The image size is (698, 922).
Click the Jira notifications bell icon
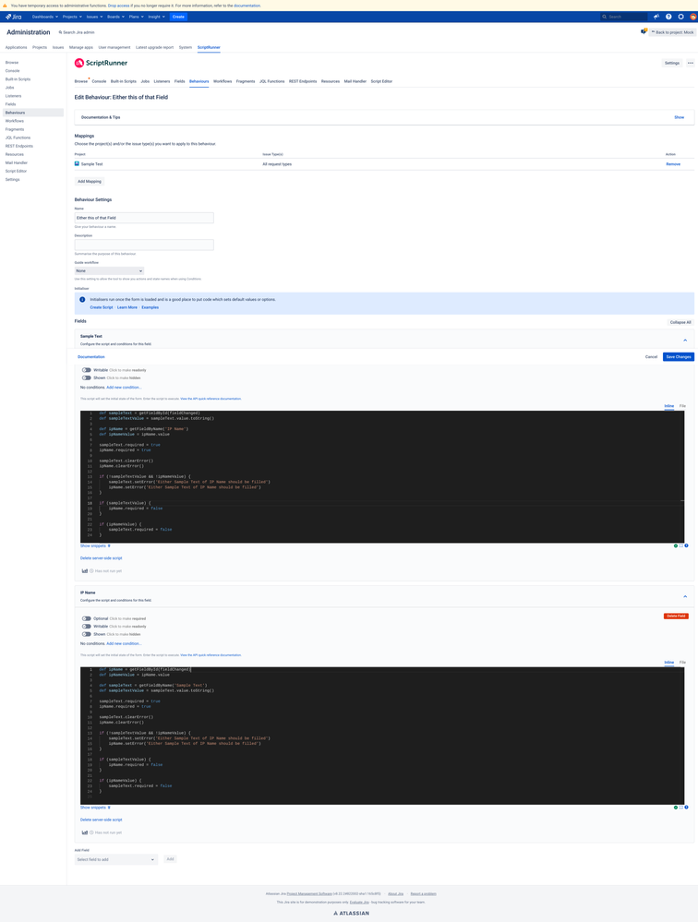pos(656,16)
